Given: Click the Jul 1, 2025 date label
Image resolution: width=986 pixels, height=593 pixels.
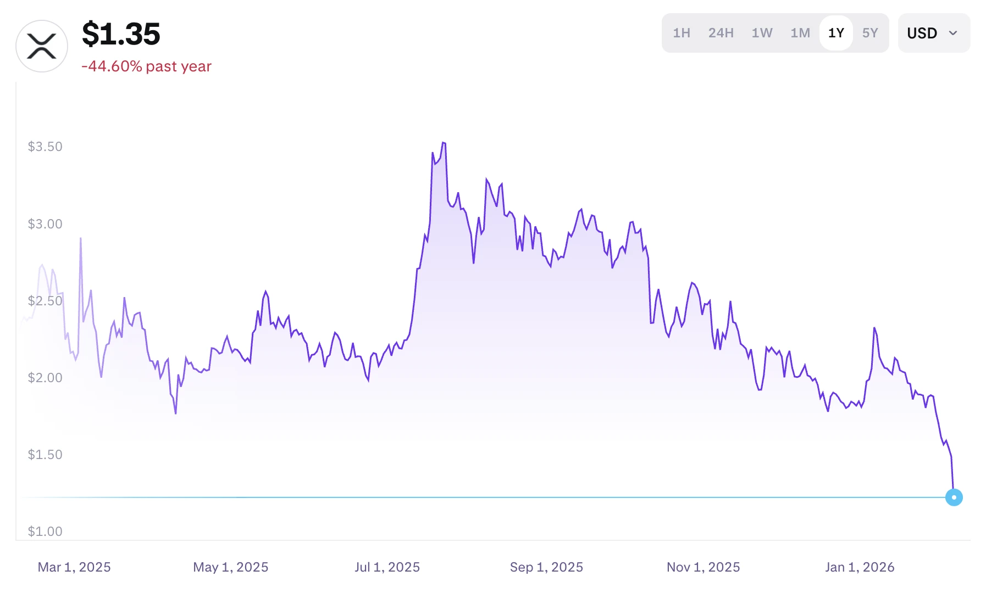Looking at the screenshot, I should (387, 566).
